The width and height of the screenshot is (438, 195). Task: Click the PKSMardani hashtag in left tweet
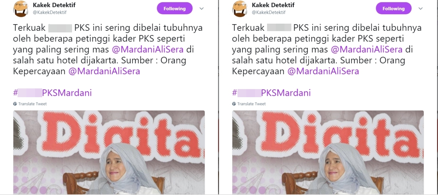click(x=52, y=93)
